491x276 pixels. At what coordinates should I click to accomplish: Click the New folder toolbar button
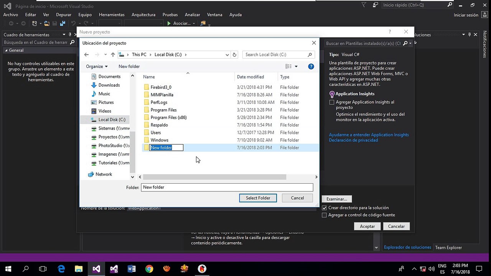(129, 66)
